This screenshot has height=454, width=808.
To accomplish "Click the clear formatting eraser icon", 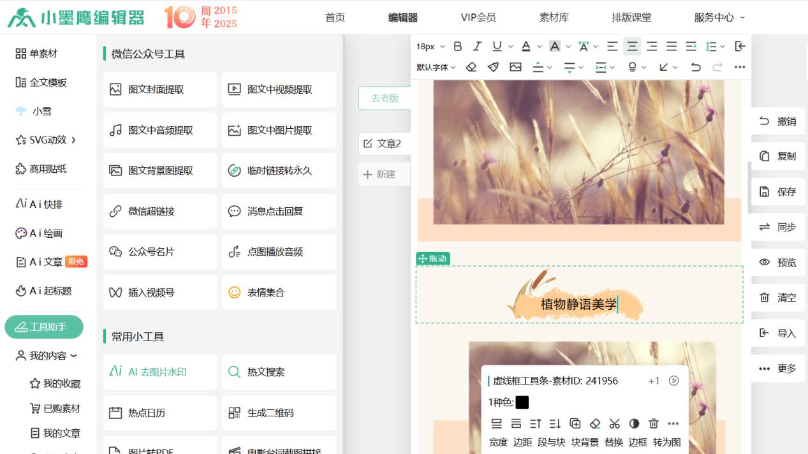I will [471, 66].
